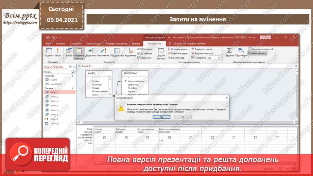313x176 pixels.
Task: Toggle Імена таблиць option
Action: tap(257, 53)
